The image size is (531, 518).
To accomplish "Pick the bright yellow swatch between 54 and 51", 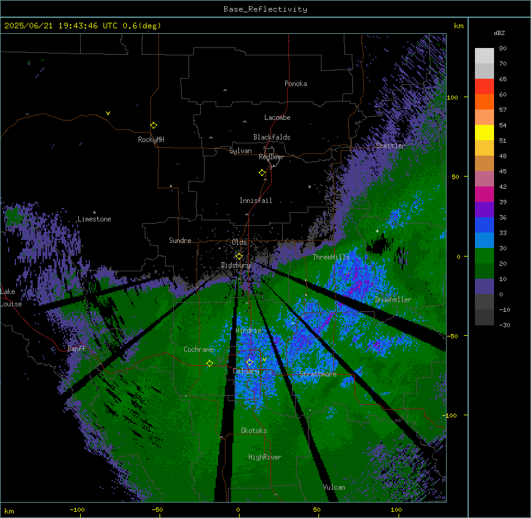I will [x=484, y=132].
